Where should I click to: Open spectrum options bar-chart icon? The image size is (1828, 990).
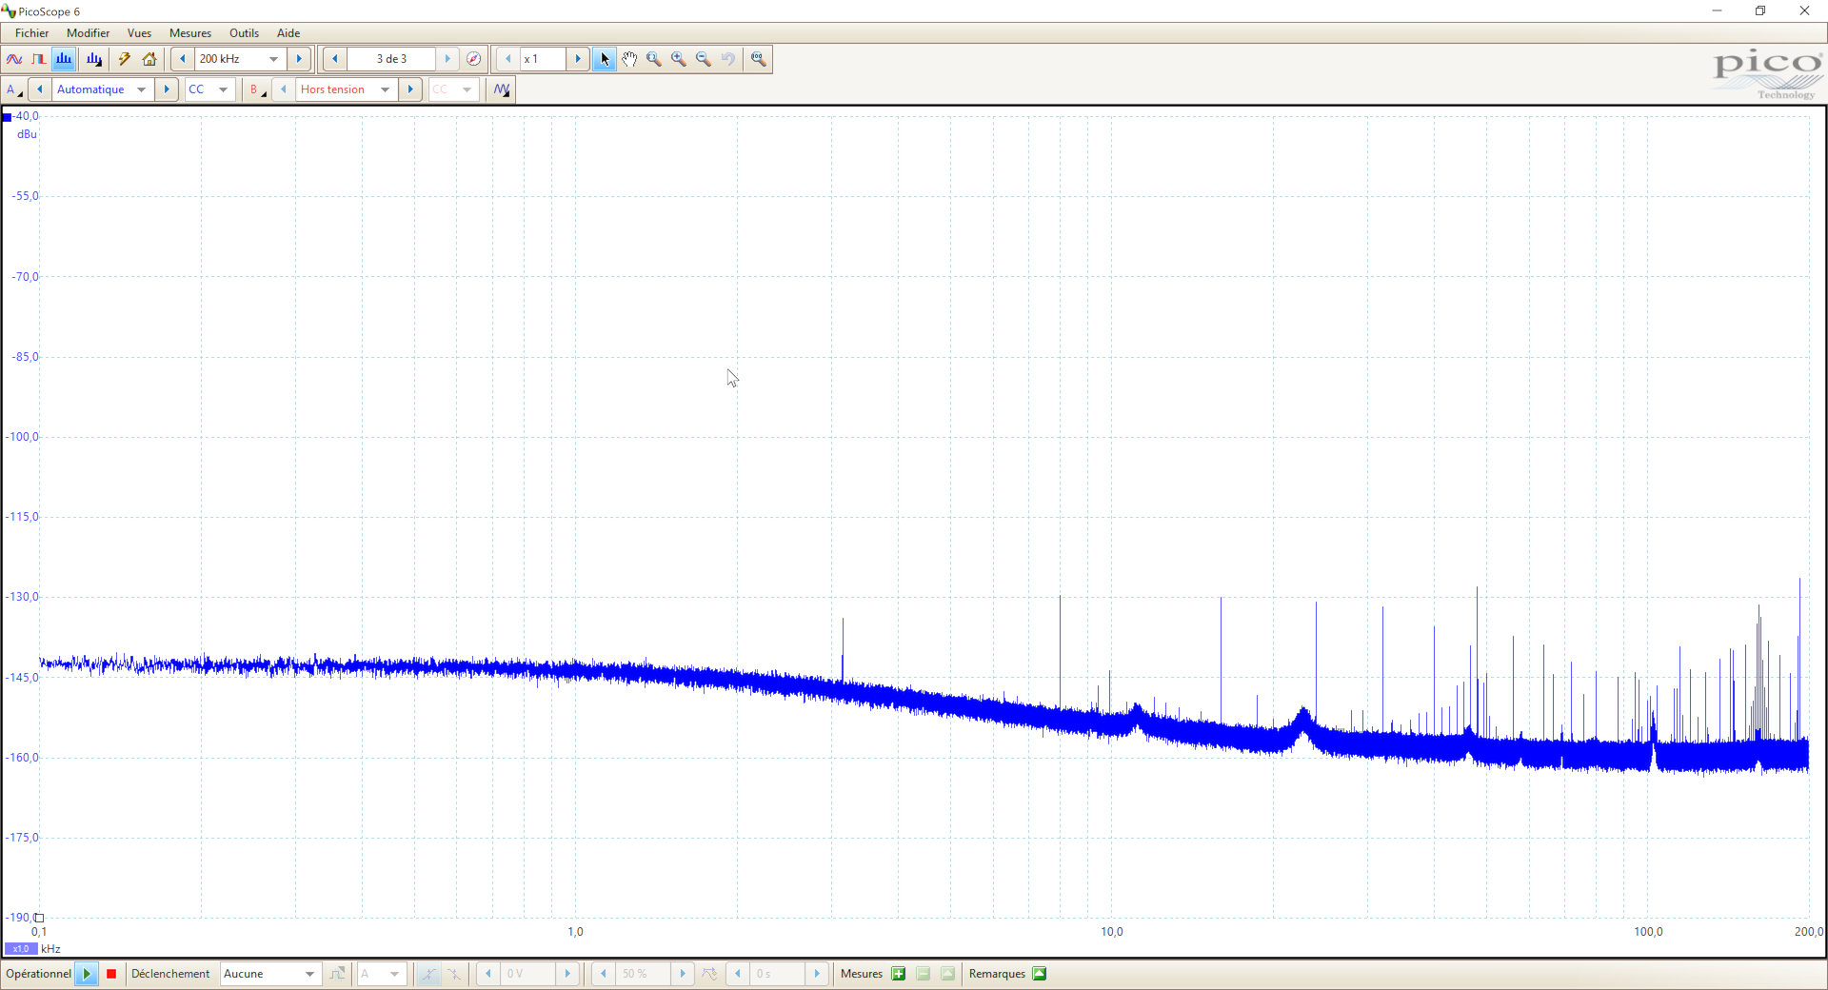click(x=94, y=59)
